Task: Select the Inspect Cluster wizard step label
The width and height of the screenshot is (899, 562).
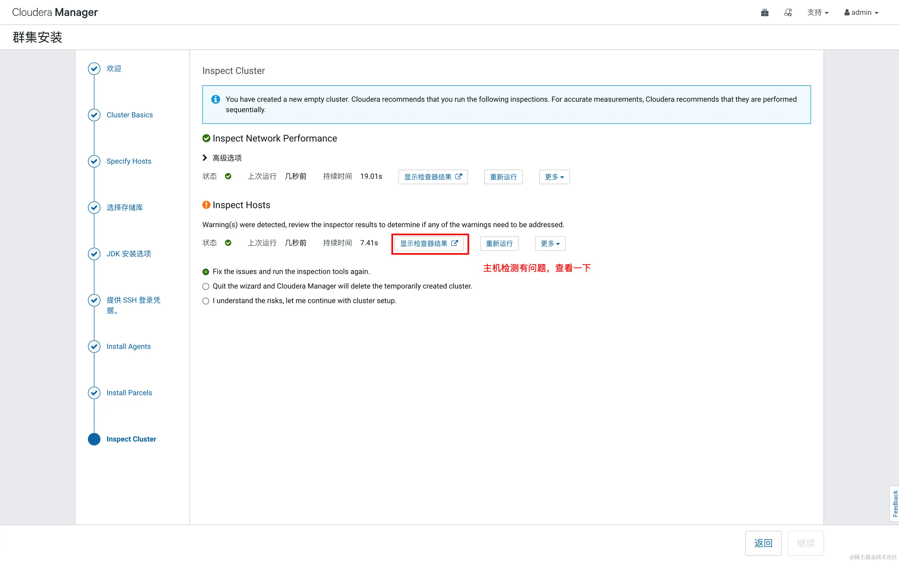Action: pyautogui.click(x=131, y=439)
